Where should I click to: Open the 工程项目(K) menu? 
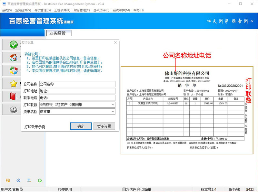pos(62,10)
